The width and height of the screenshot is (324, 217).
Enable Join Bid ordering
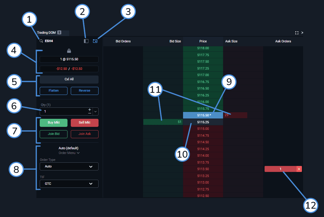pyautogui.click(x=53, y=134)
